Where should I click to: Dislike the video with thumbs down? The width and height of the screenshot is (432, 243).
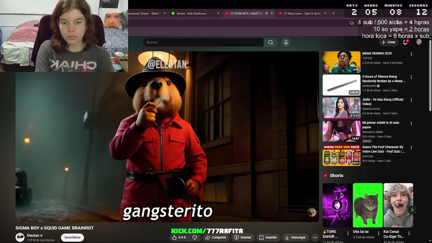click(x=195, y=238)
